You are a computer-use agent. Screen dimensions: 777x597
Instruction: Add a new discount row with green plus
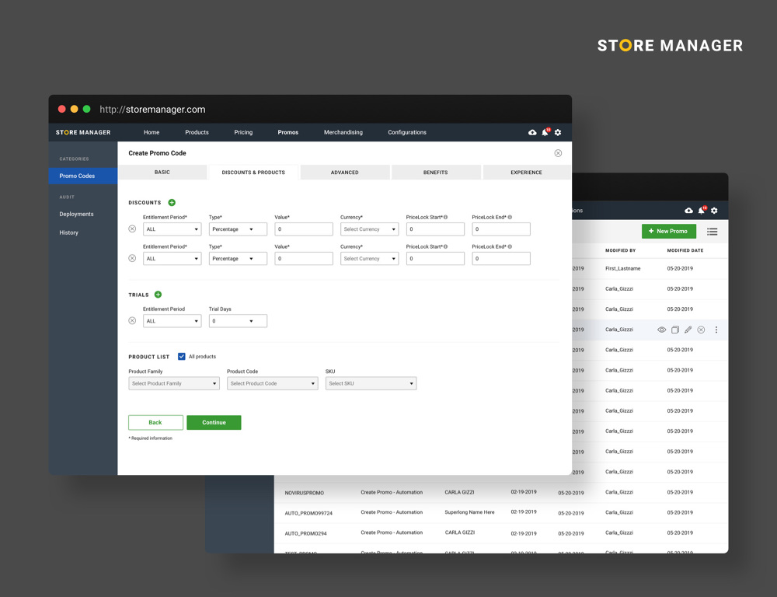(x=172, y=203)
